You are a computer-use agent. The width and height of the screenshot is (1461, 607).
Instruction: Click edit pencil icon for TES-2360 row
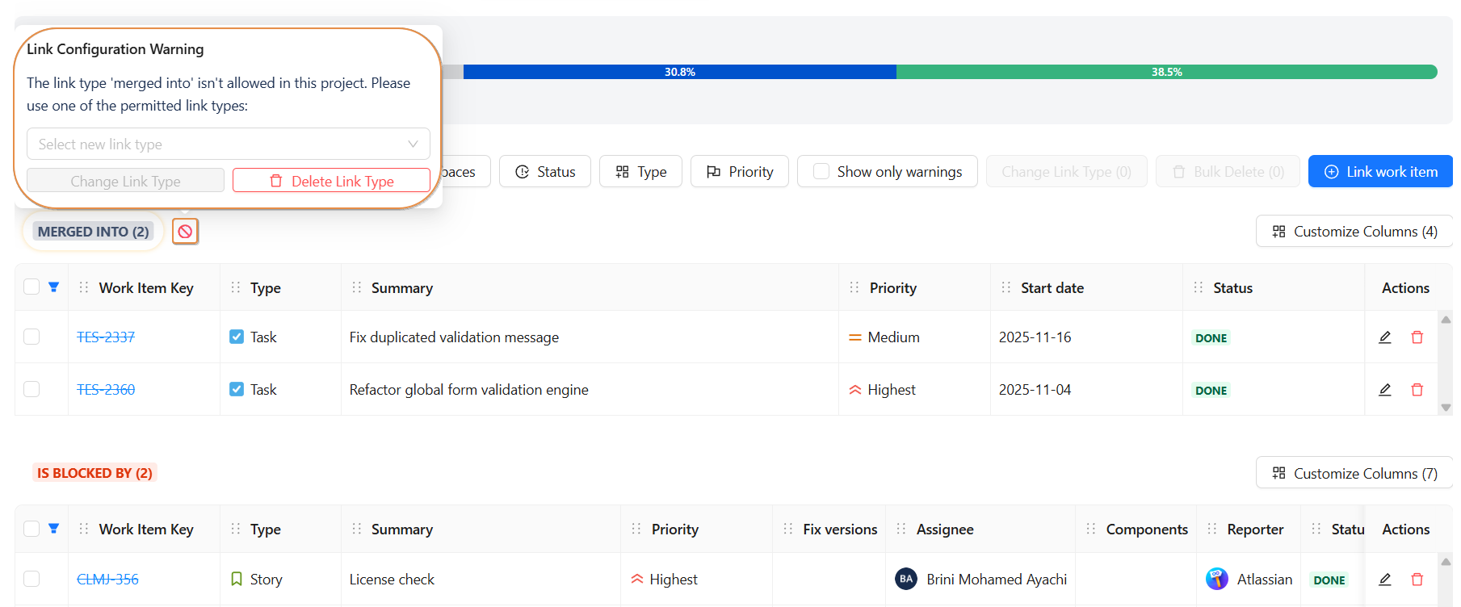click(x=1384, y=390)
